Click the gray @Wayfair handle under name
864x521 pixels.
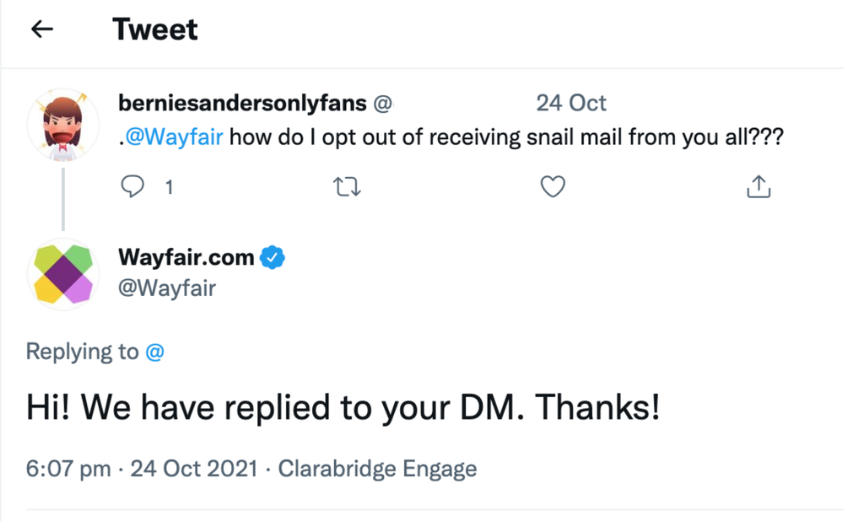[168, 288]
